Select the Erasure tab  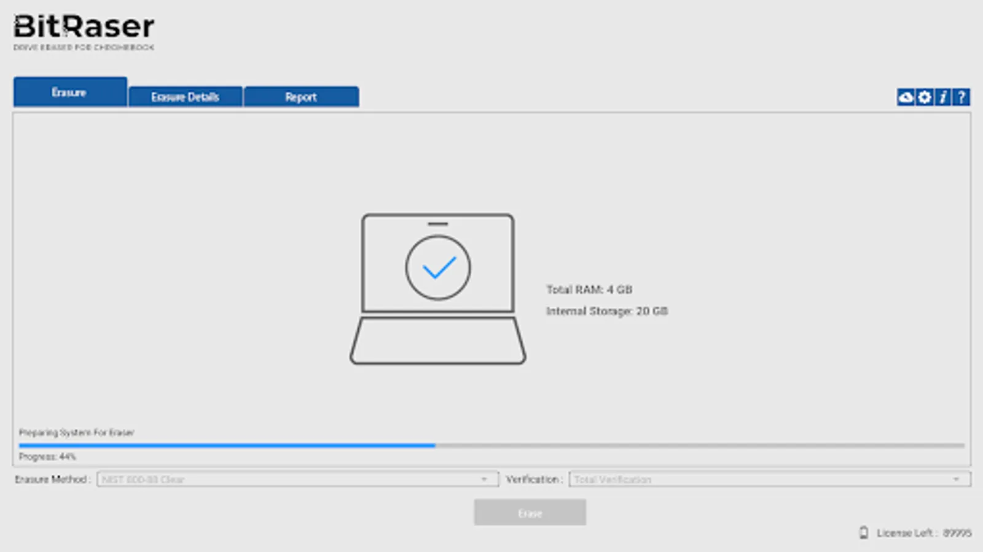[x=69, y=93]
